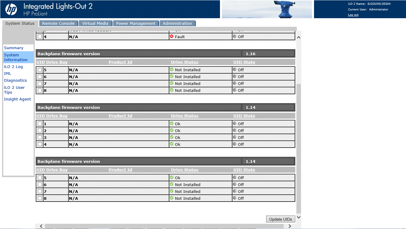This screenshot has height=229, width=406.
Task: Click green status icon for bay 6, firmware 1.16 table
Action: (172, 76)
